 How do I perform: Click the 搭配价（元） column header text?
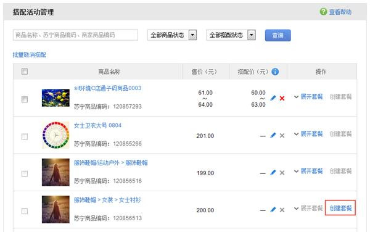point(253,72)
